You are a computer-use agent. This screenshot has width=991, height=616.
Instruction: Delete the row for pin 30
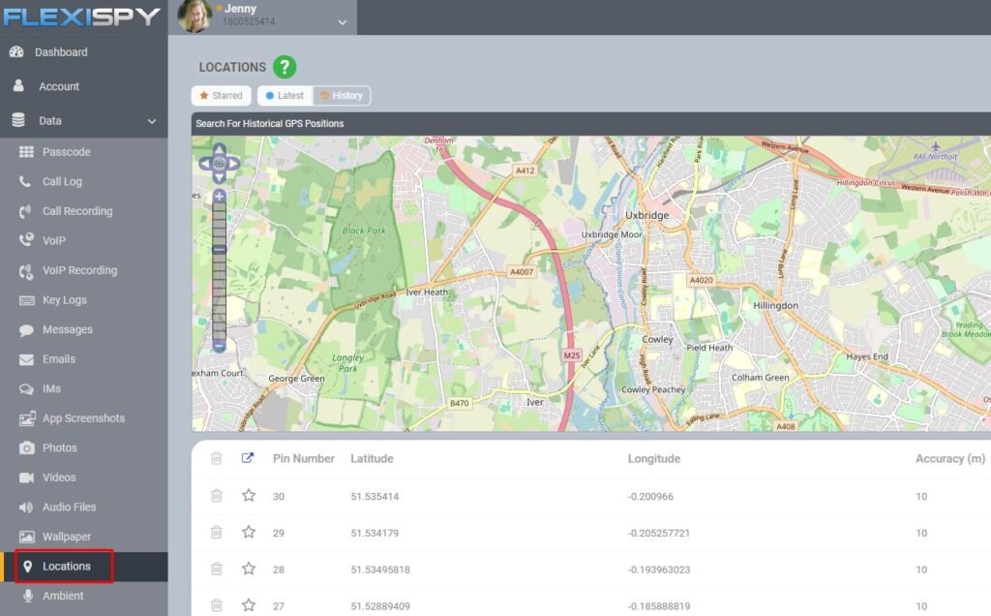click(x=216, y=495)
